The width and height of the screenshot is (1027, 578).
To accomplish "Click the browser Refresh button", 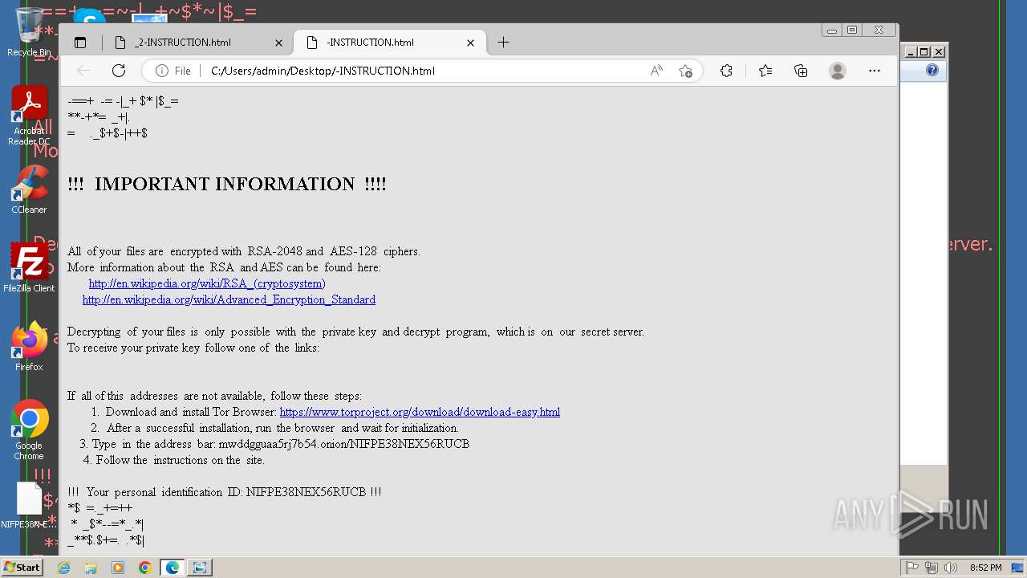I will click(119, 71).
